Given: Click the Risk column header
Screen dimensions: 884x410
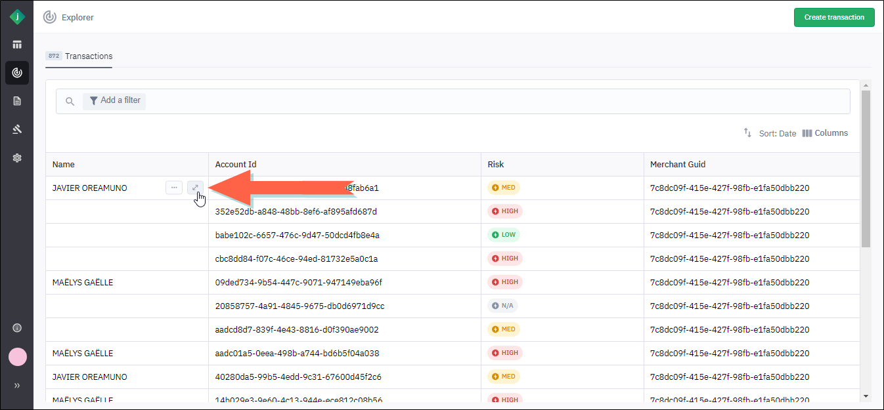Looking at the screenshot, I should pyautogui.click(x=496, y=165).
